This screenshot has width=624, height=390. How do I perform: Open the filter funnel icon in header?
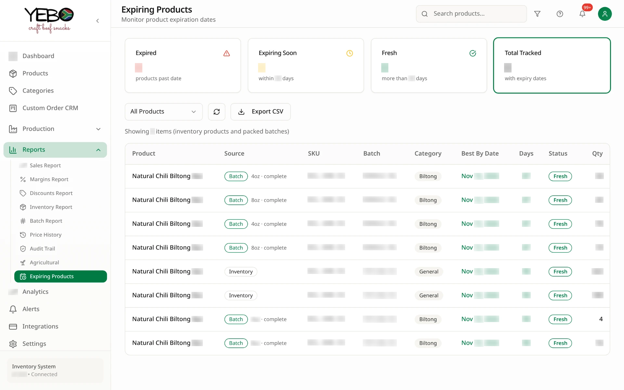point(537,14)
